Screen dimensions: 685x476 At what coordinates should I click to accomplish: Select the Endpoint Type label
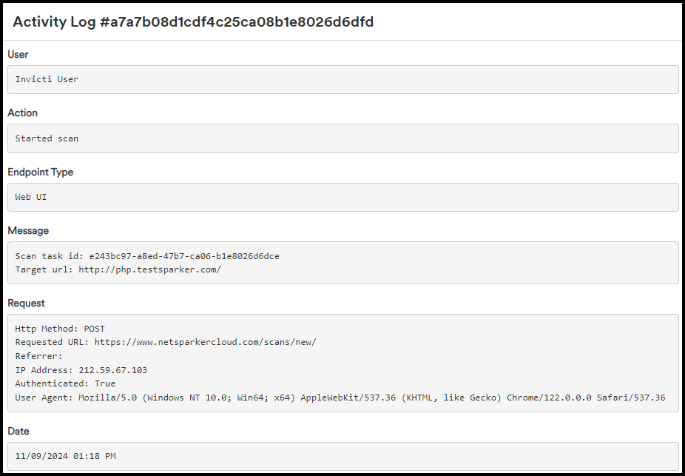click(x=39, y=172)
